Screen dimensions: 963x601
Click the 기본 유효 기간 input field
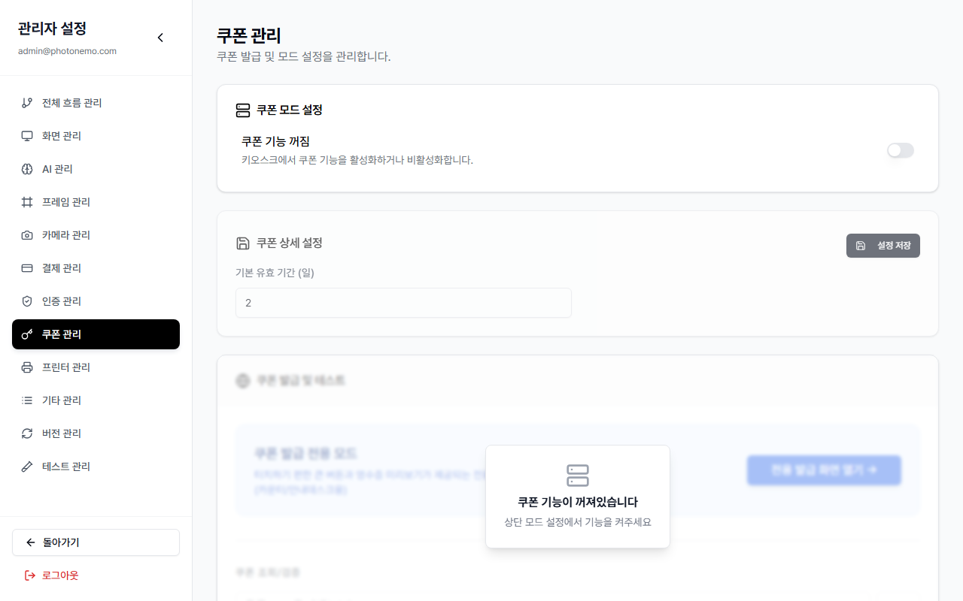403,303
